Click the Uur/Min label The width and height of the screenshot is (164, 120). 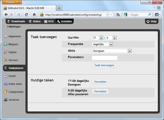(73, 38)
